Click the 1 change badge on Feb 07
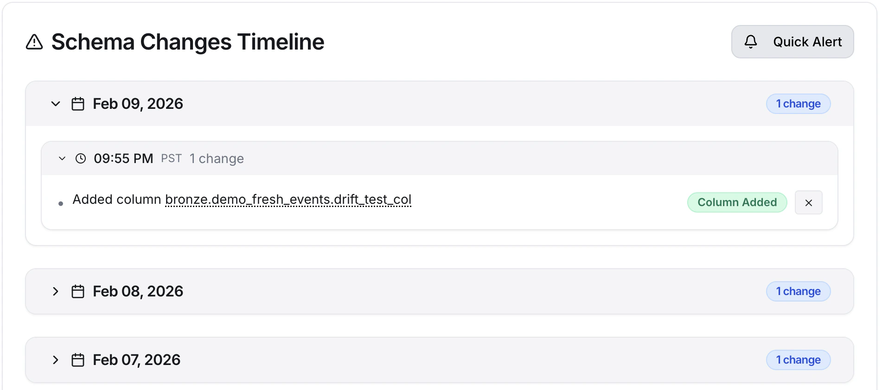Viewport: 882px width, 390px height. point(798,359)
